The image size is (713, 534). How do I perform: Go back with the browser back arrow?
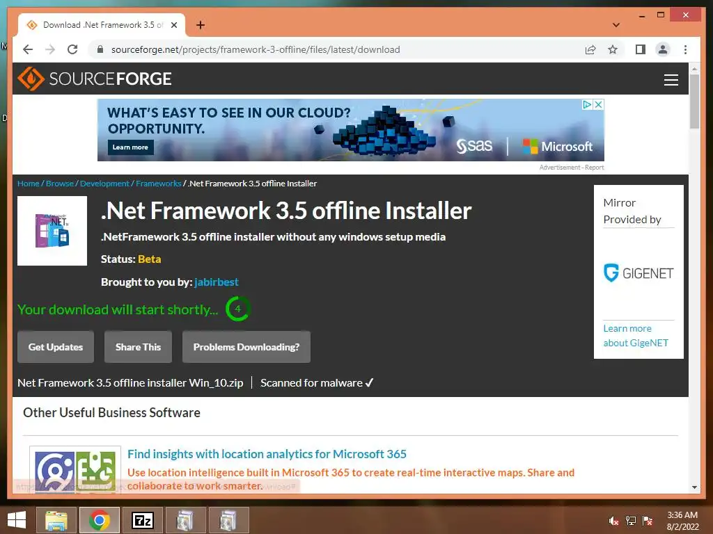[x=28, y=49]
